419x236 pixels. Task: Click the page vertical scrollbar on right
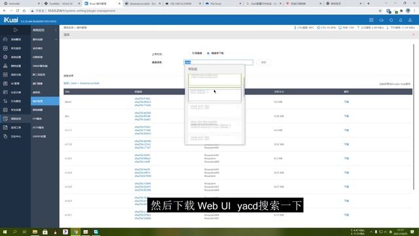[414, 117]
